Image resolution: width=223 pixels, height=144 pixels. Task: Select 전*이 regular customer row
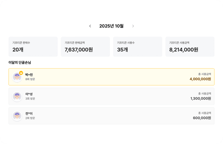pos(111,116)
